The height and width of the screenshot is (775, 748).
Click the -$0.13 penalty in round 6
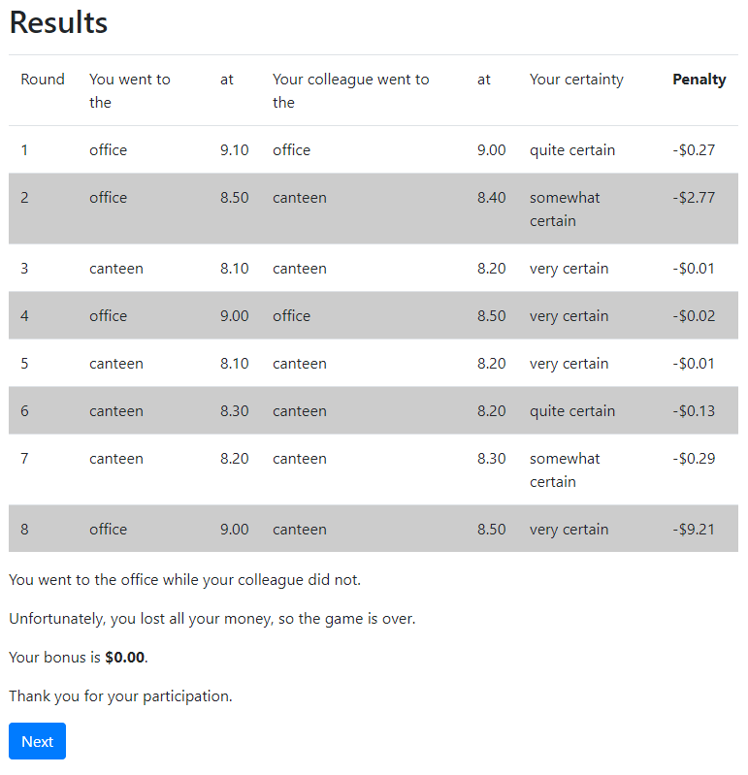tap(694, 411)
